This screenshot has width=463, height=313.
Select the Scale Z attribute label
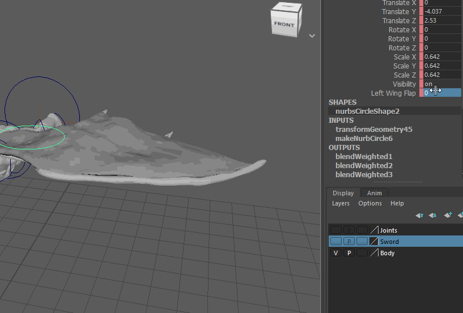(x=405, y=75)
